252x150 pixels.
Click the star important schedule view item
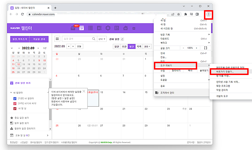[12, 118]
